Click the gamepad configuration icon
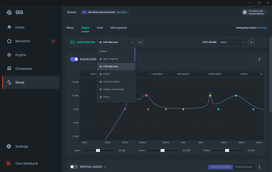Screen dimensions: 272x172 click(x=72, y=42)
